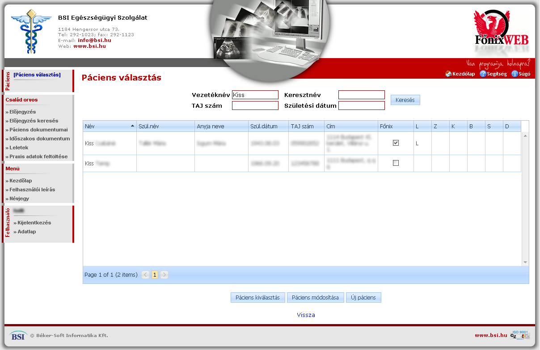Check the Főnix checkbox in second row
This screenshot has height=350, width=540.
(396, 163)
